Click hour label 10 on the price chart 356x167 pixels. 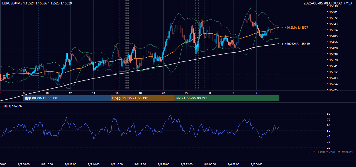tap(47, 93)
